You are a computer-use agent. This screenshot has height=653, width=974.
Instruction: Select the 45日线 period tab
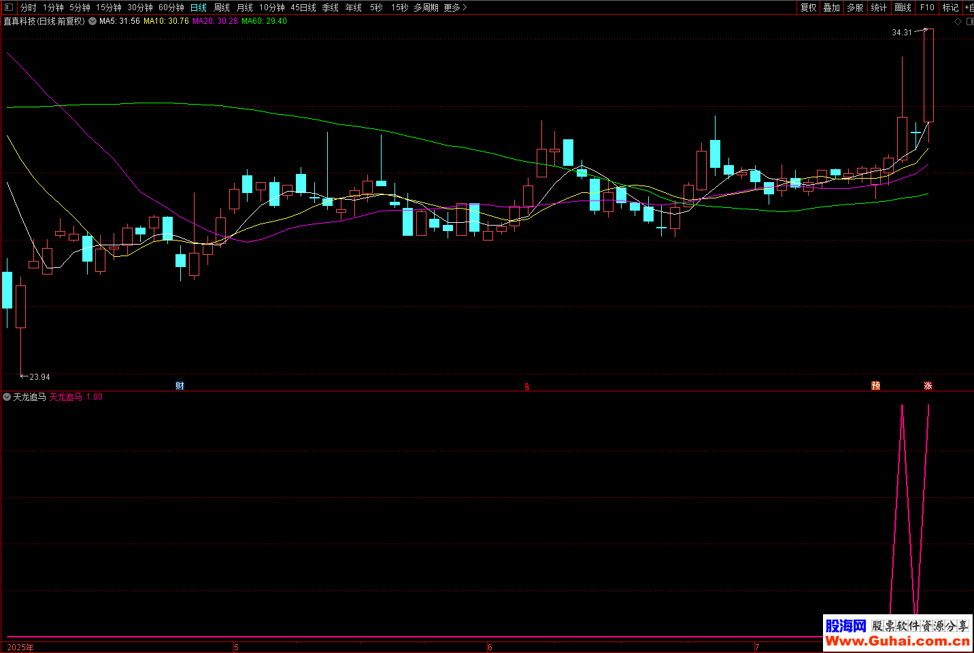[303, 7]
